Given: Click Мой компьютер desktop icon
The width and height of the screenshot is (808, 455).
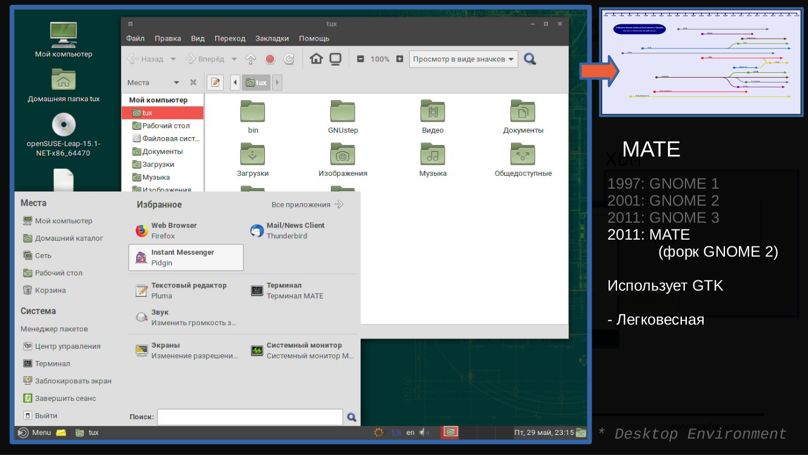Looking at the screenshot, I should click(64, 40).
